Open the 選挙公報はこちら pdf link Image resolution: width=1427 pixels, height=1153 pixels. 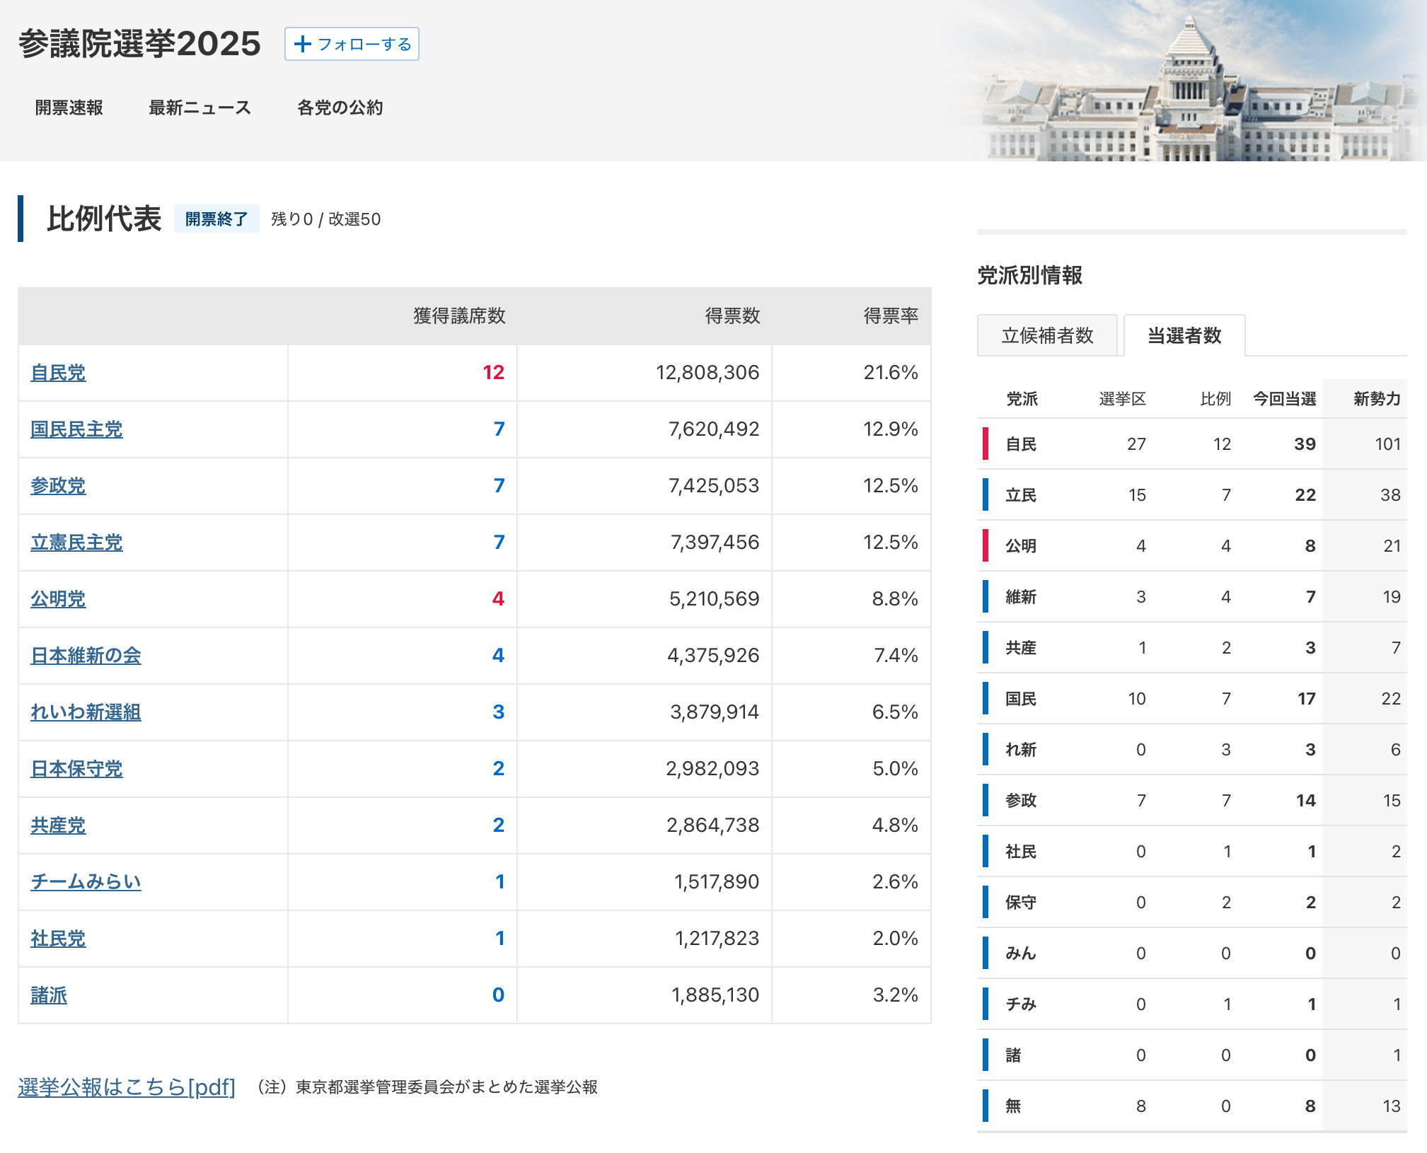[x=127, y=1087]
